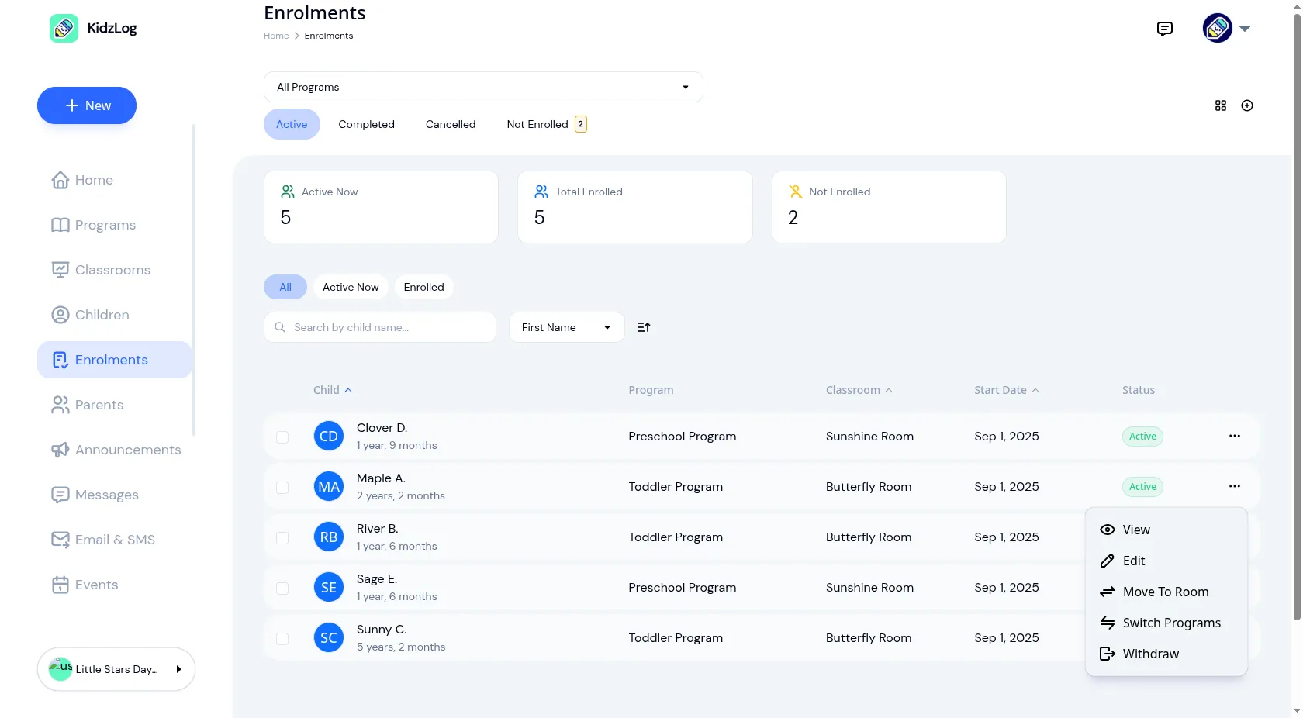Switch to the Not Enrolled tab
The width and height of the screenshot is (1303, 718).
coord(547,124)
